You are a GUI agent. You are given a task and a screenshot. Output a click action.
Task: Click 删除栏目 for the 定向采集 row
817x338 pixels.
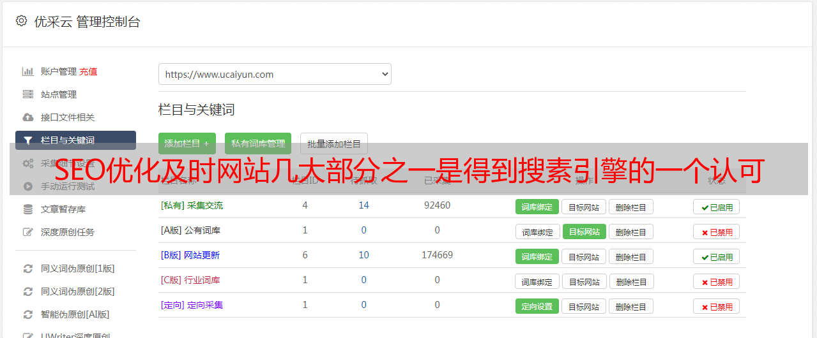(630, 306)
